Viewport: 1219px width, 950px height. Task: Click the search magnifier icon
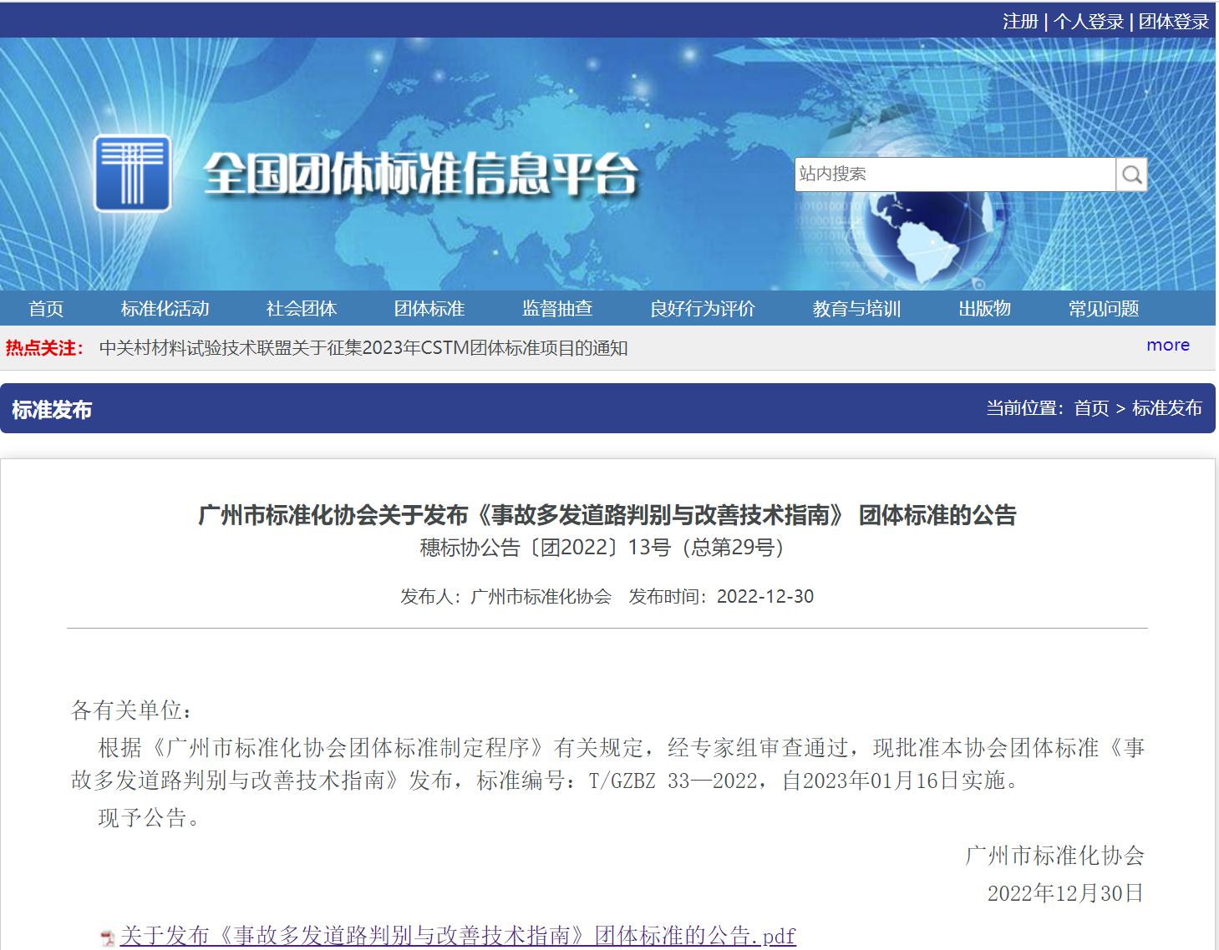[x=1131, y=174]
